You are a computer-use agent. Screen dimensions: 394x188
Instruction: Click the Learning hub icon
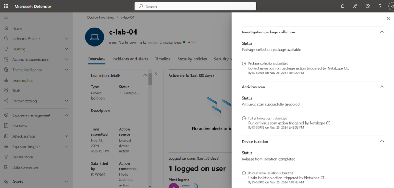tap(6, 80)
